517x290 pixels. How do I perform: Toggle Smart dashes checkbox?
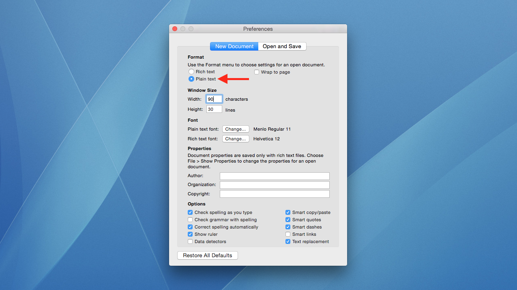coord(288,227)
